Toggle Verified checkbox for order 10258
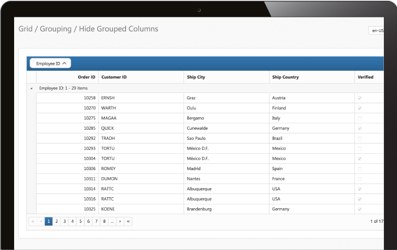Image resolution: width=397 pixels, height=250 pixels. pyautogui.click(x=359, y=98)
